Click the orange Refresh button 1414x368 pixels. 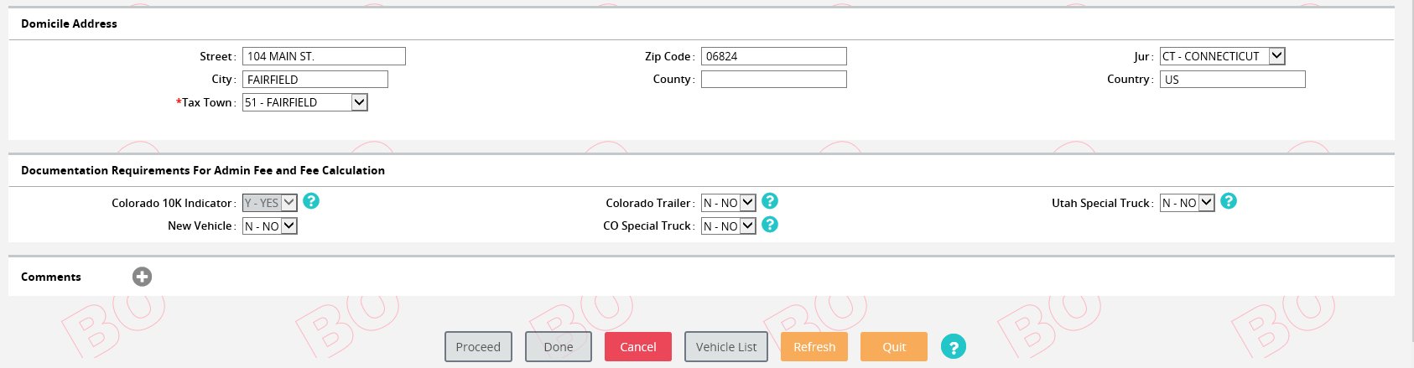(814, 347)
